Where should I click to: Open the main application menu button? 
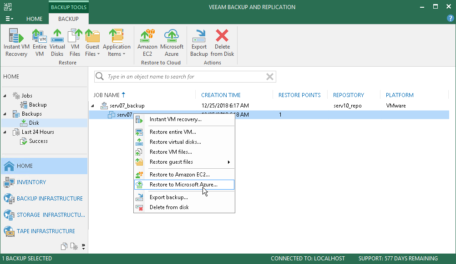(x=9, y=19)
